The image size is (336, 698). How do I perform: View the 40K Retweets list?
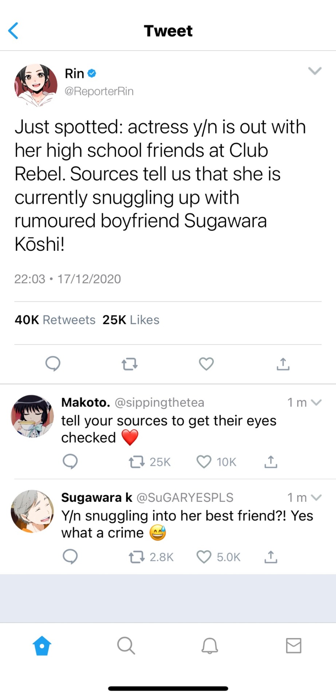[55, 320]
